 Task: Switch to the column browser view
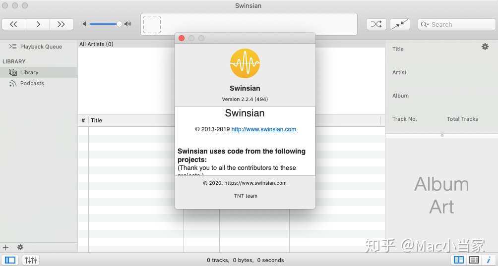coord(459,260)
